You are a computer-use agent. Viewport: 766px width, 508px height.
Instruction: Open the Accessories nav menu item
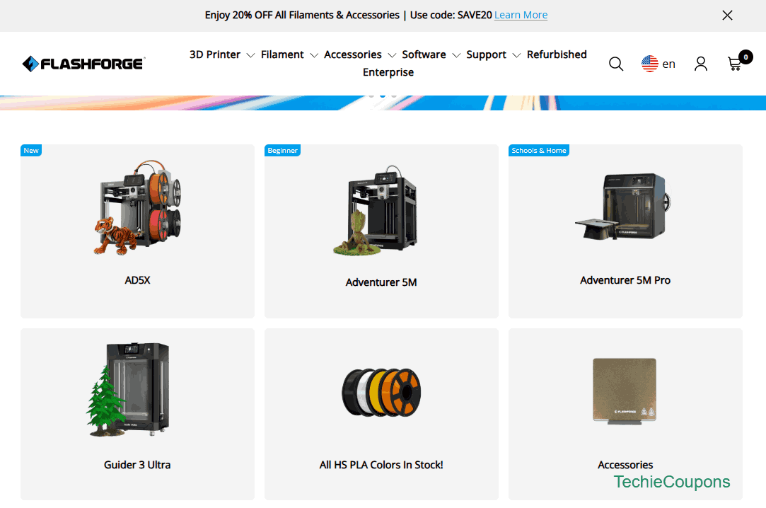point(353,54)
